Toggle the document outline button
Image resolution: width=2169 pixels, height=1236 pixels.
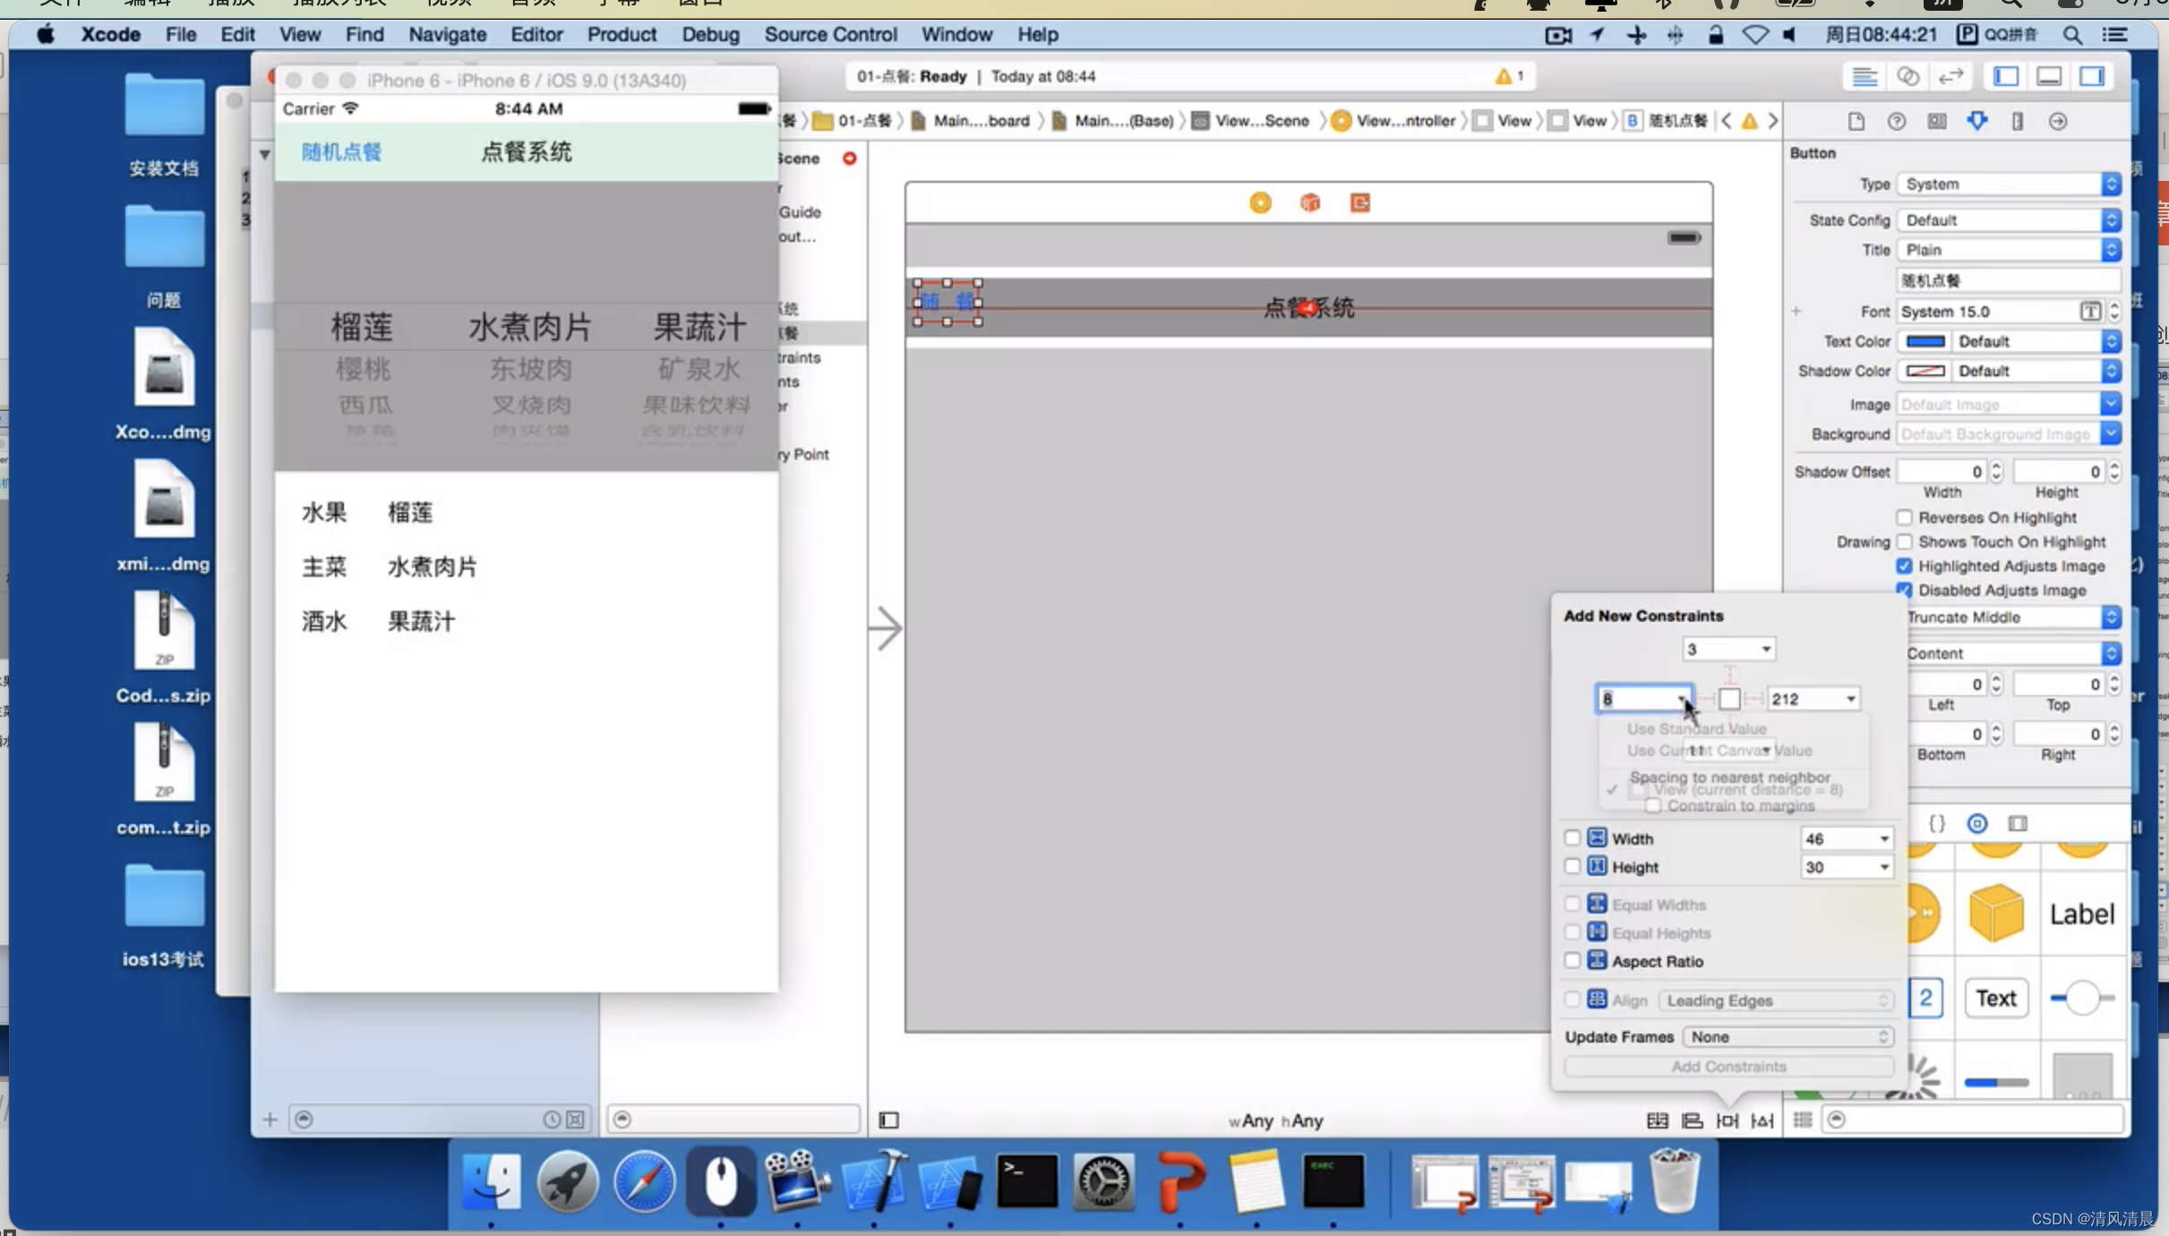click(x=888, y=1120)
